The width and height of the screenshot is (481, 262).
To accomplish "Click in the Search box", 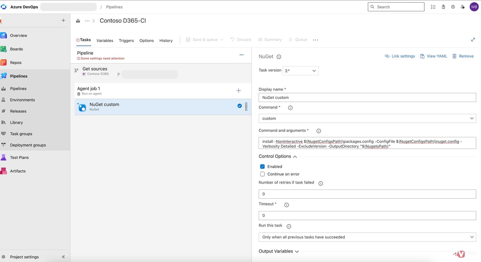I will (x=396, y=7).
